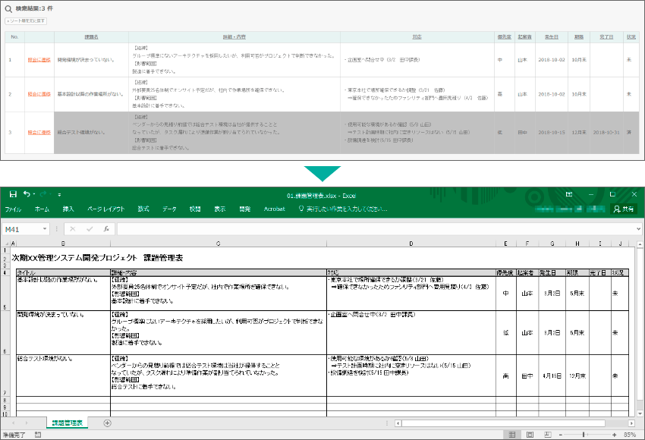Select column C header in Excel
Image resolution: width=645 pixels, height=440 pixels.
pos(219,244)
